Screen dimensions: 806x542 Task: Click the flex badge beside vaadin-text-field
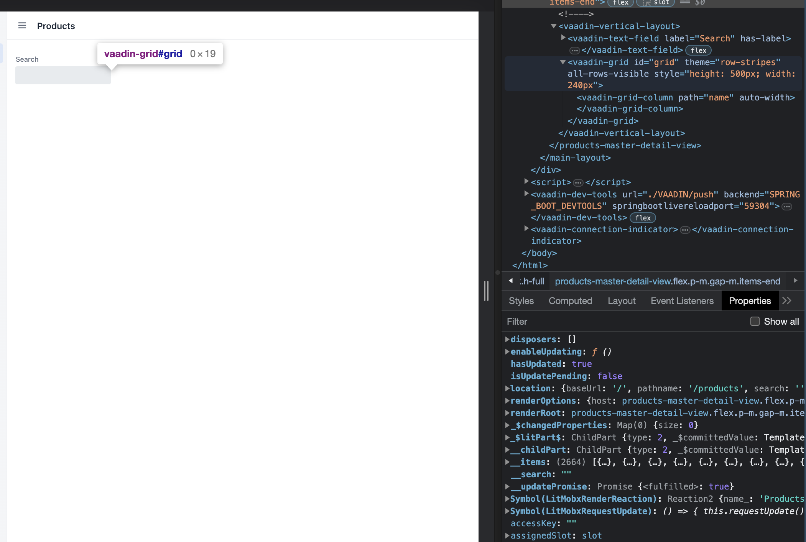pos(698,51)
